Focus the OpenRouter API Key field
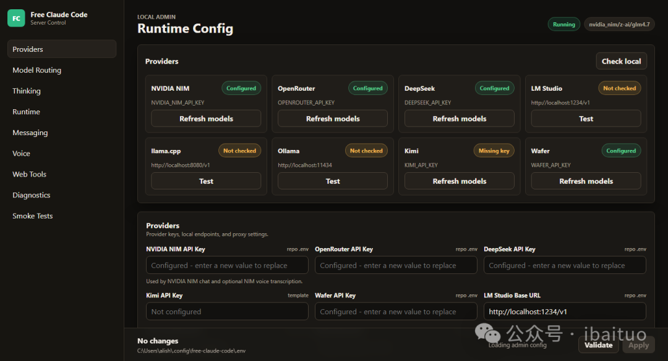The image size is (668, 361). coord(396,265)
